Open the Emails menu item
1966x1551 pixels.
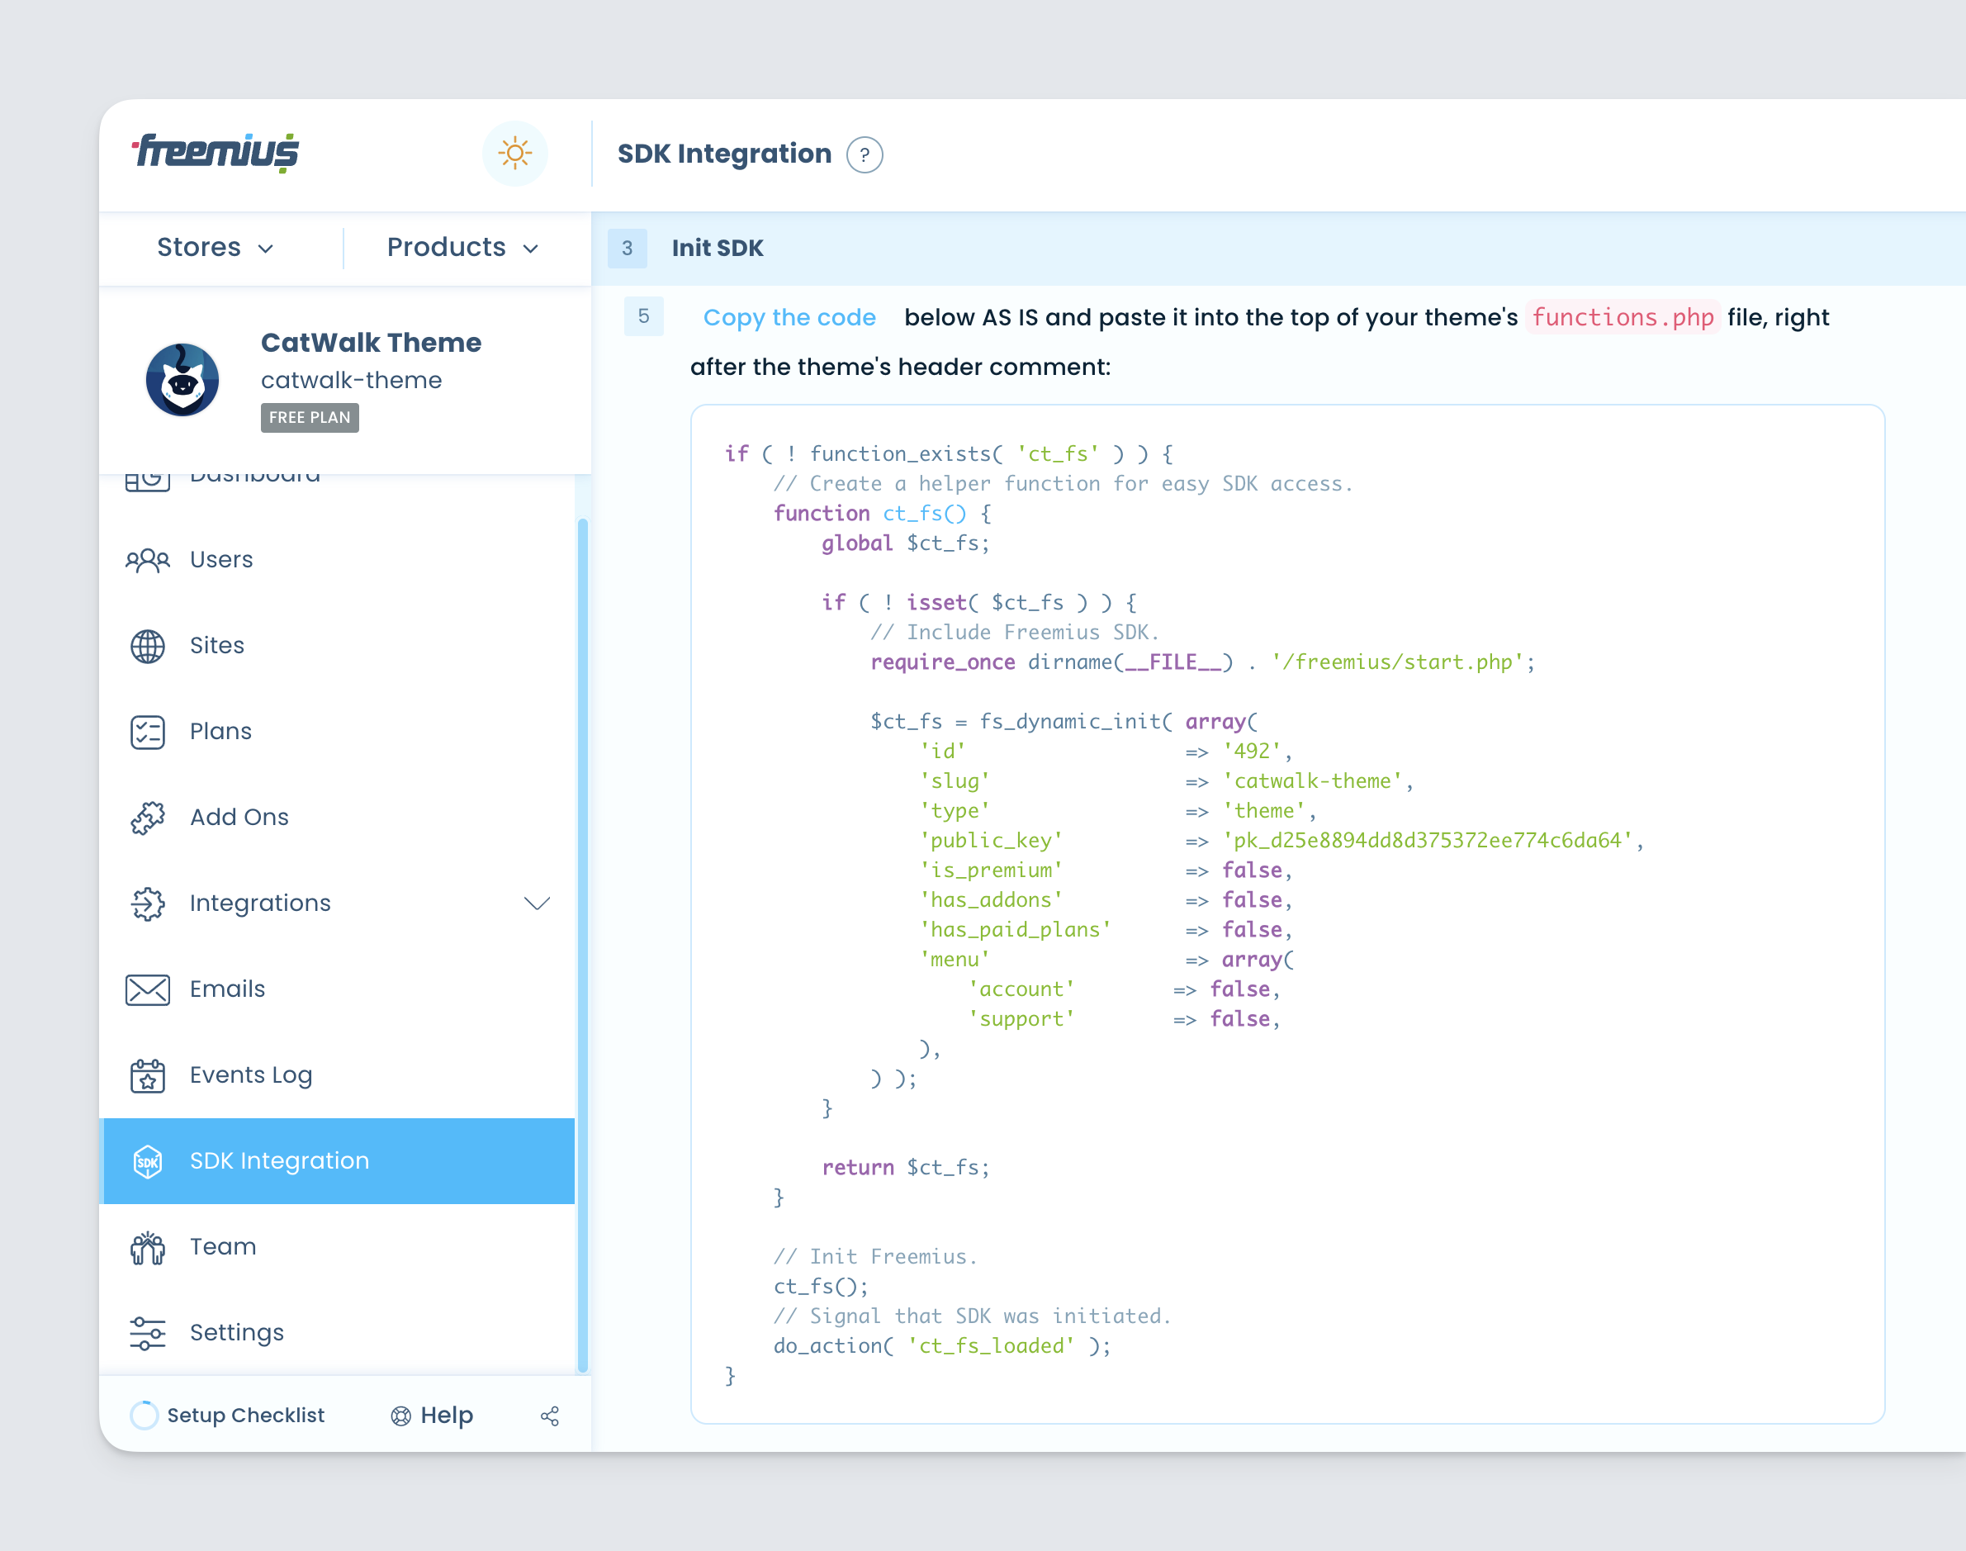pyautogui.click(x=337, y=989)
